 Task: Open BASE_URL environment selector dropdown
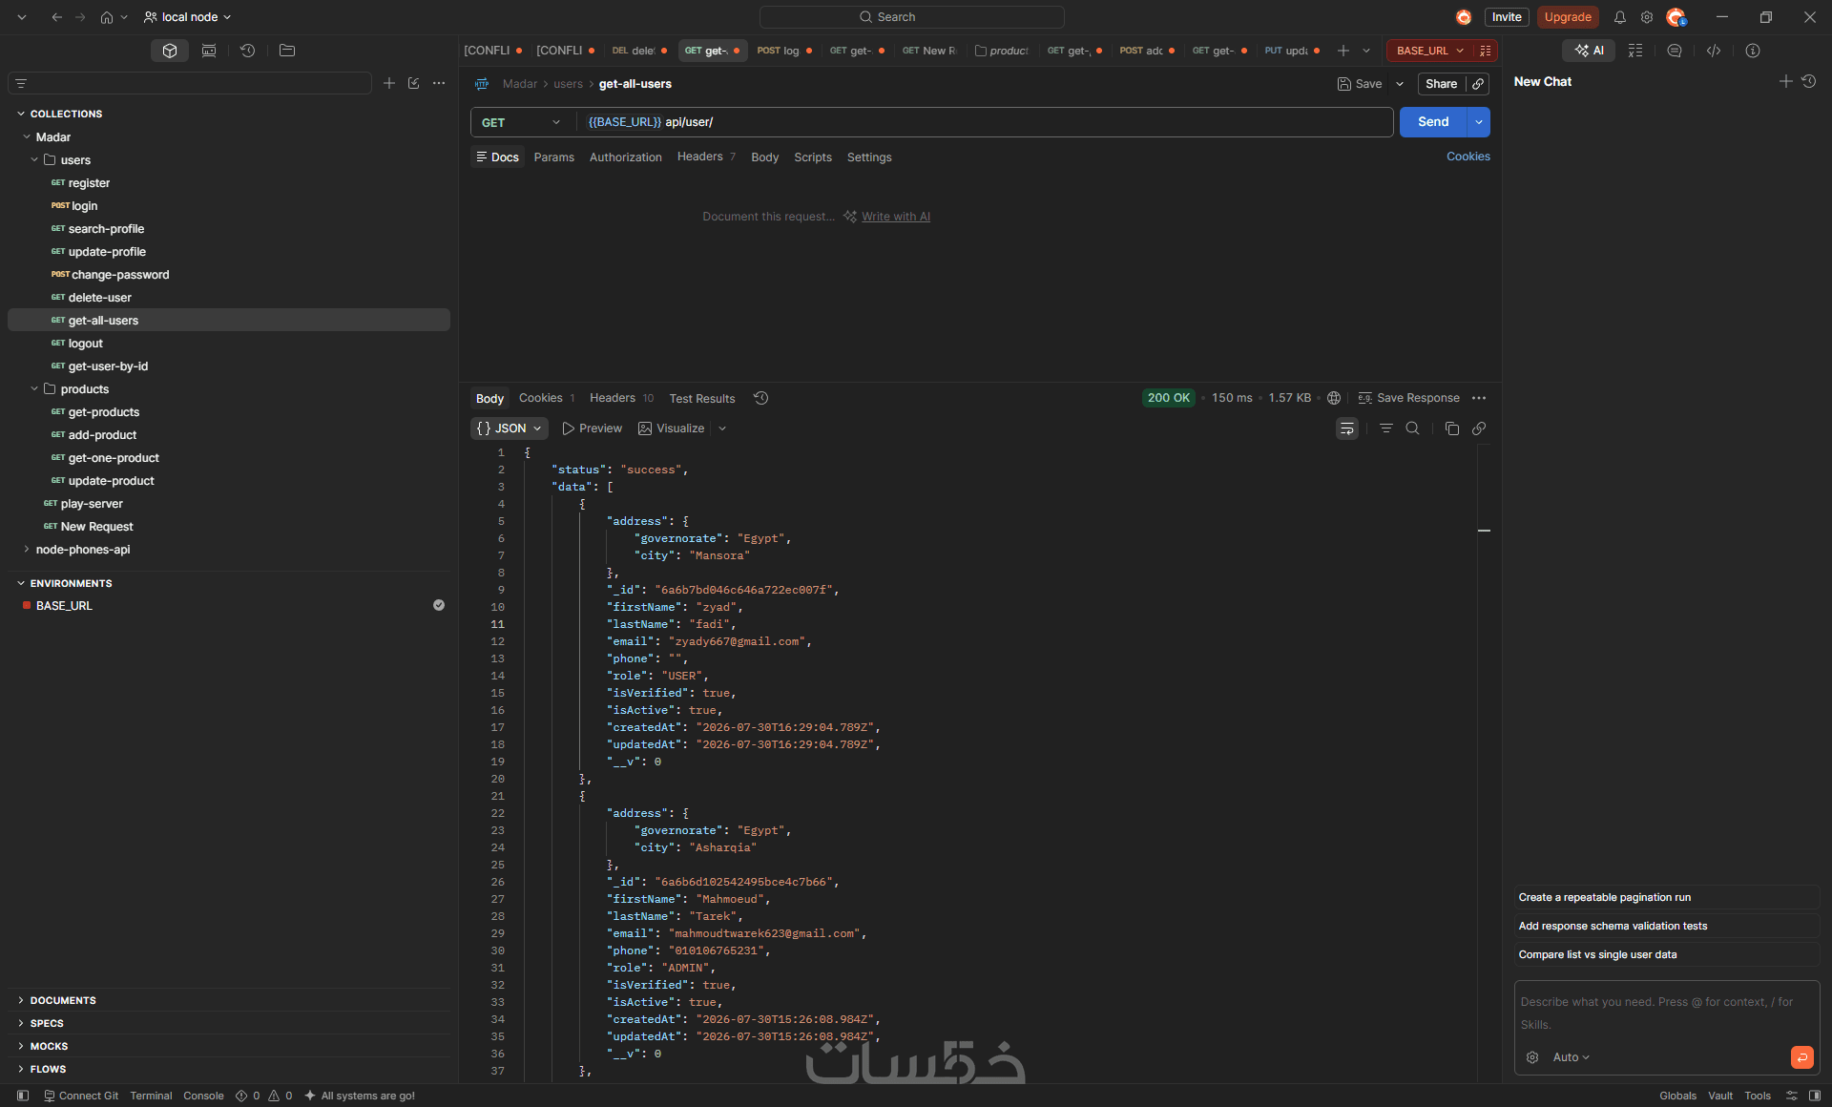[1429, 51]
